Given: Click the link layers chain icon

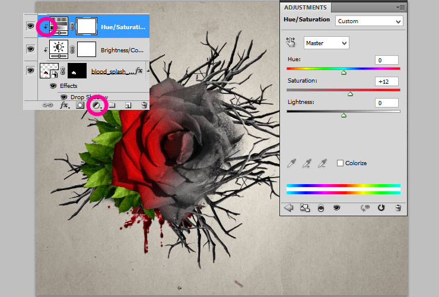Looking at the screenshot, I should 49,105.
